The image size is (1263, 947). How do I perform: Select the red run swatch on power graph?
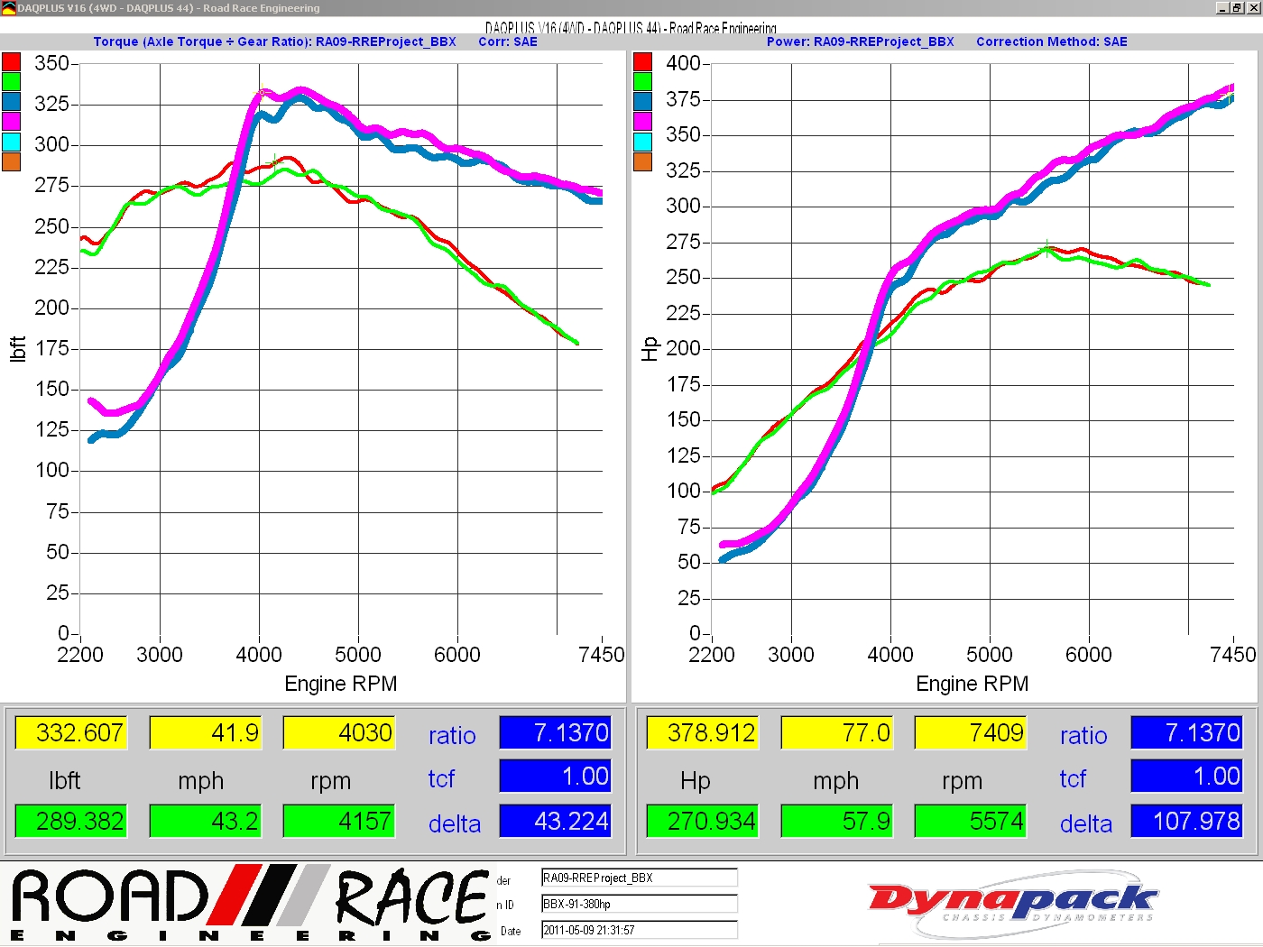[642, 61]
